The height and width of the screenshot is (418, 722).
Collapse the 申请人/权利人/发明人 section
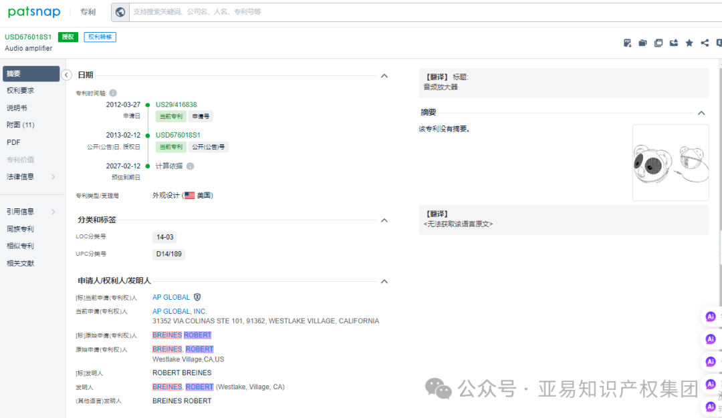coord(384,281)
